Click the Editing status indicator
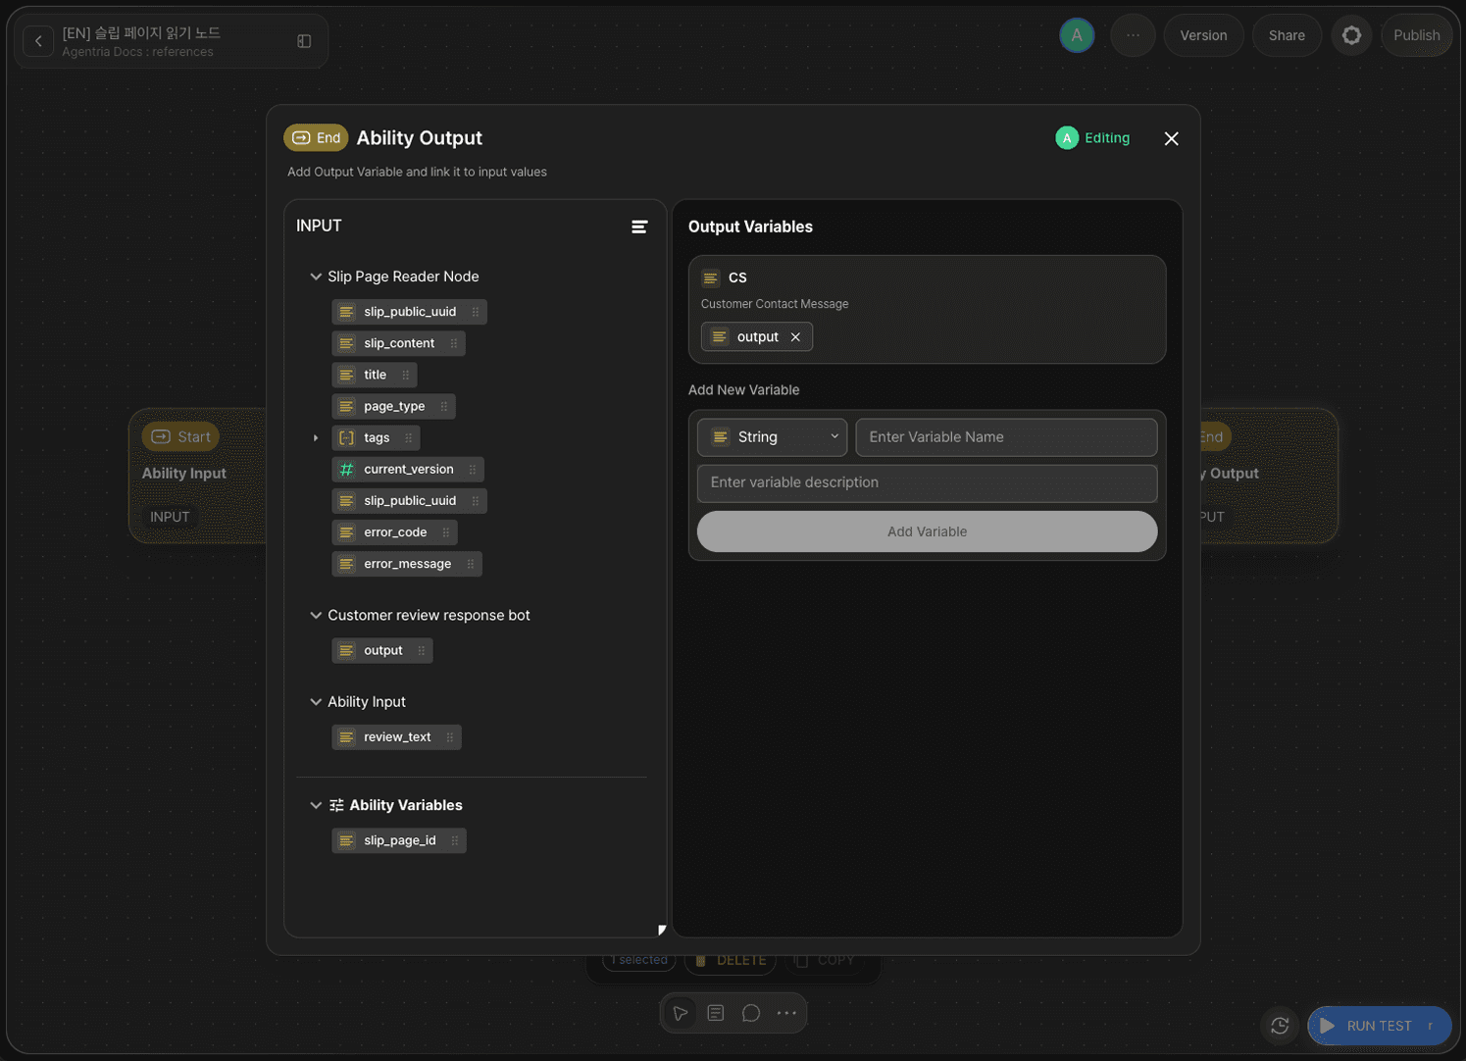This screenshot has height=1061, width=1466. pos(1092,138)
